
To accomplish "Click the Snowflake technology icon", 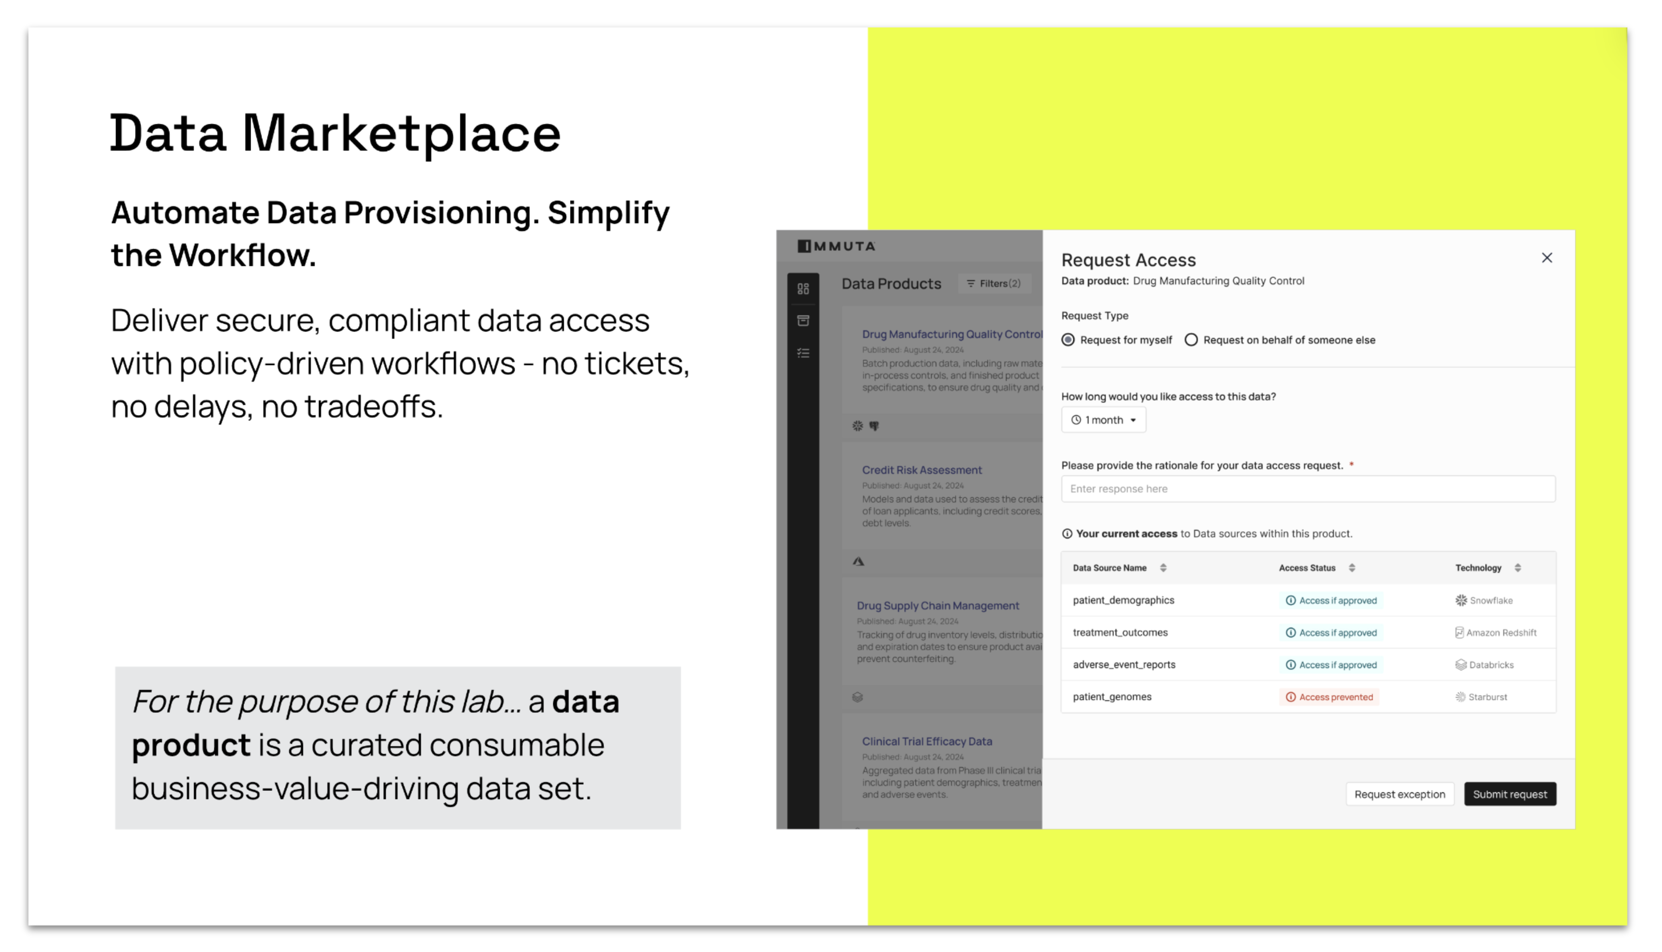I will [1461, 601].
